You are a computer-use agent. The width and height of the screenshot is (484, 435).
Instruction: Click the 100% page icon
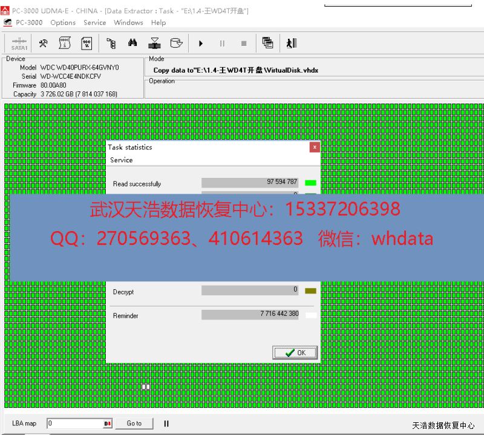coord(86,44)
